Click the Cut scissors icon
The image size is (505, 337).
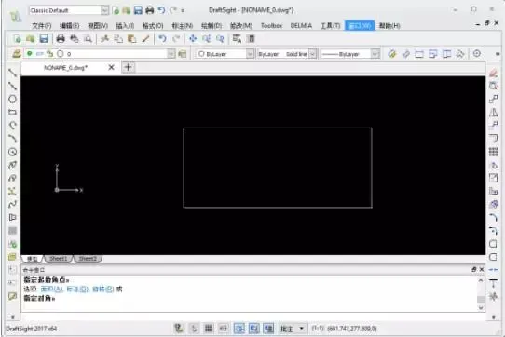coord(104,39)
